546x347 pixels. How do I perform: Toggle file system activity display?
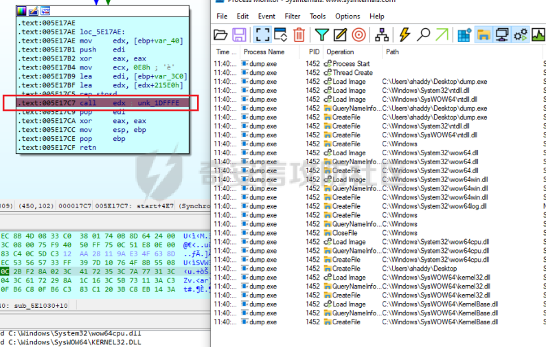click(x=484, y=35)
